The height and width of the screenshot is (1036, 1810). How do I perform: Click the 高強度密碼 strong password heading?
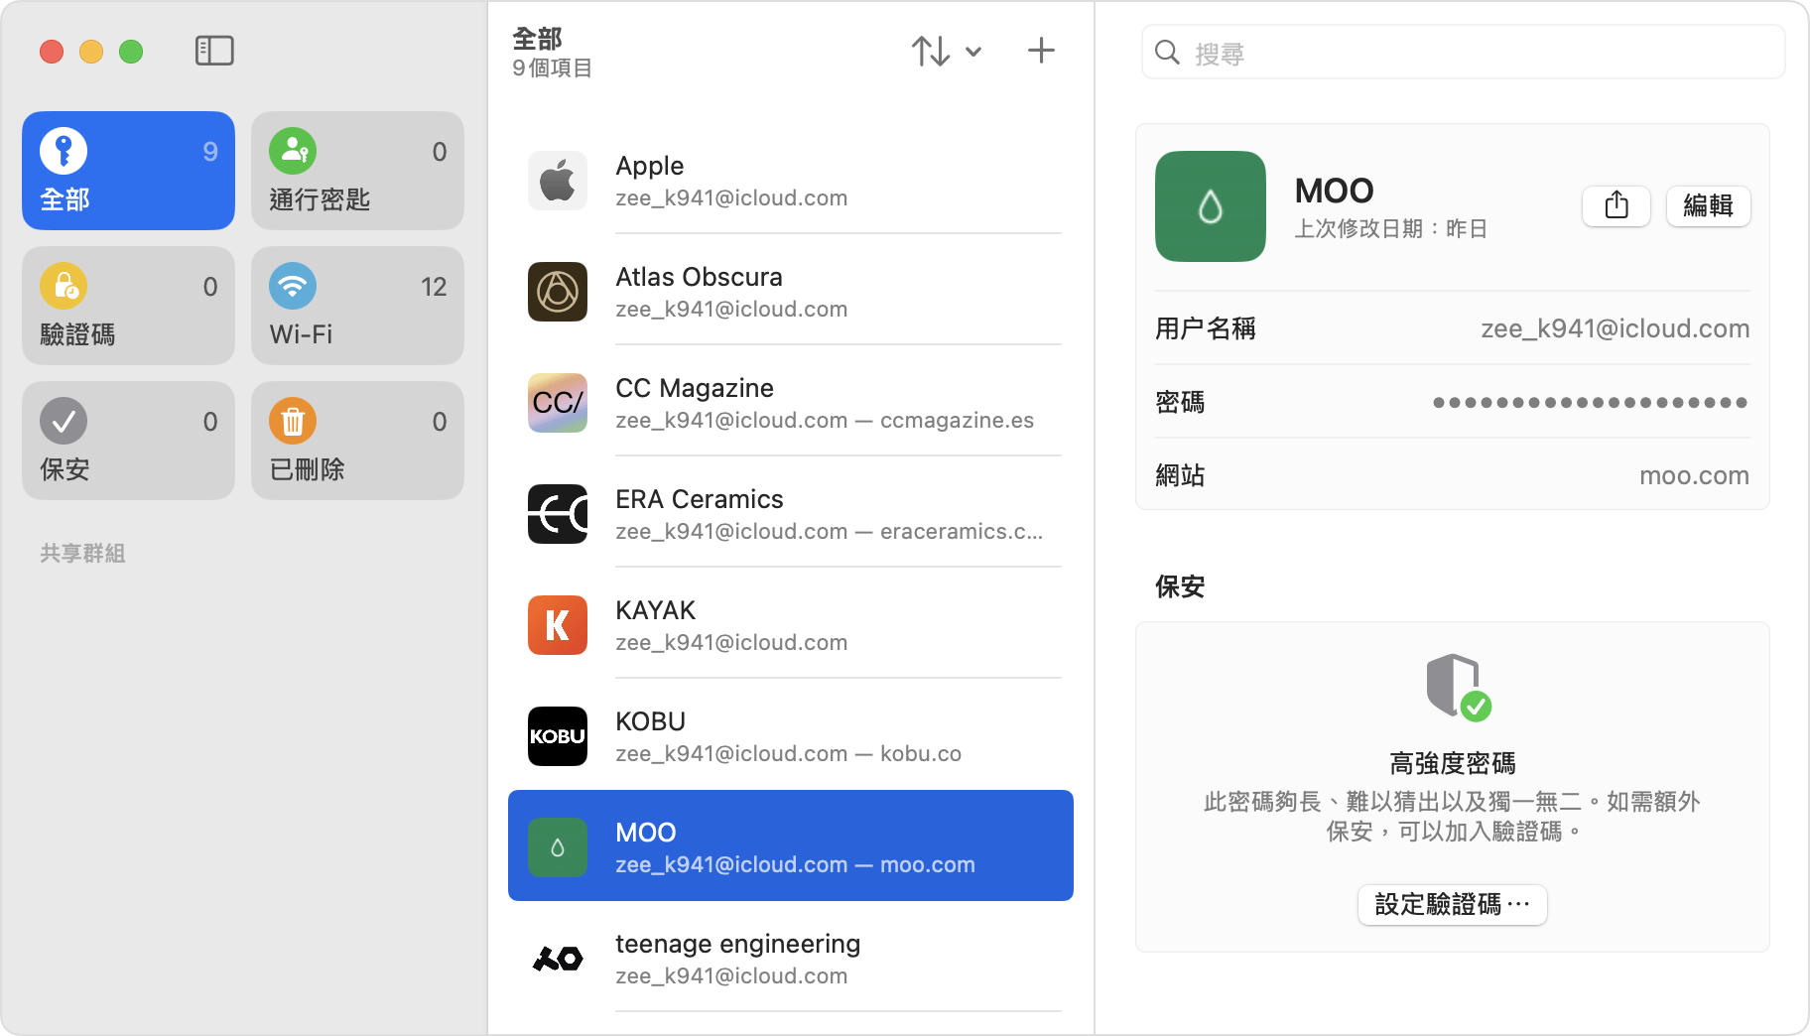point(1452,763)
